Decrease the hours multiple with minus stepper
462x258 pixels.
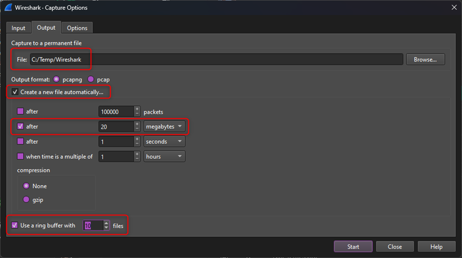[x=137, y=159]
